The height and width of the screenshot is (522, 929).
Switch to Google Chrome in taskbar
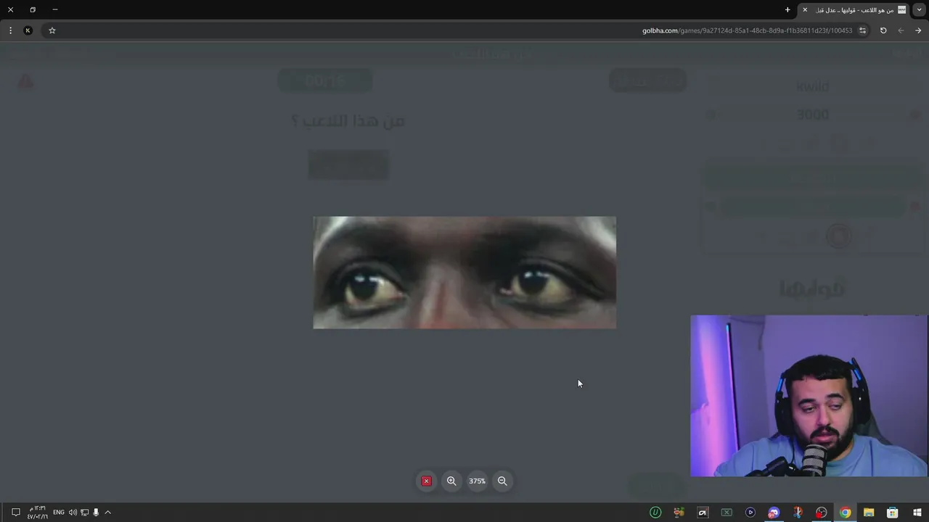coord(846,513)
